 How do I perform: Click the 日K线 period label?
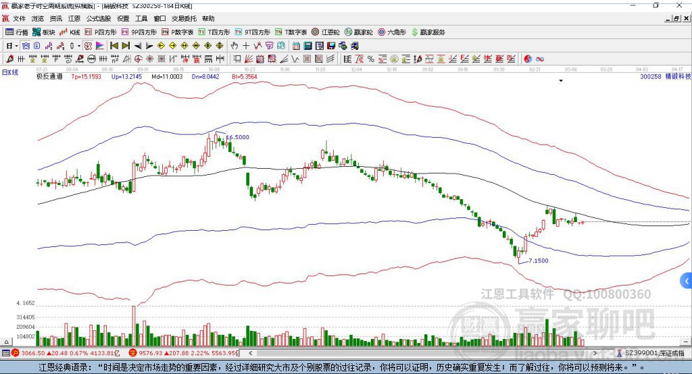10,72
